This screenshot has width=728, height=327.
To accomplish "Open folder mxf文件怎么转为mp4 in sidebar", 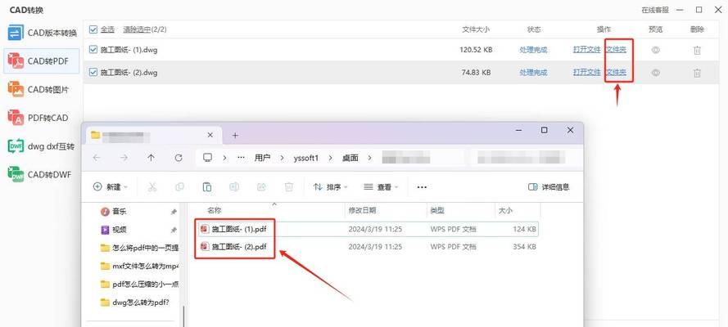I will [139, 266].
